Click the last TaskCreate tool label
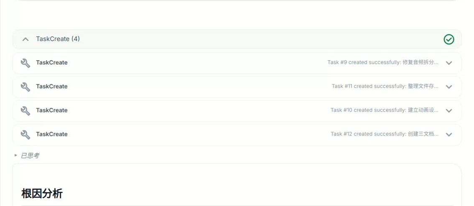 pyautogui.click(x=52, y=134)
